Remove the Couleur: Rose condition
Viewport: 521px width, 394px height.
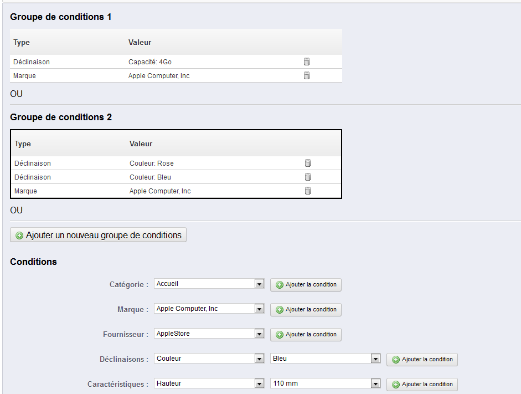[x=308, y=163]
